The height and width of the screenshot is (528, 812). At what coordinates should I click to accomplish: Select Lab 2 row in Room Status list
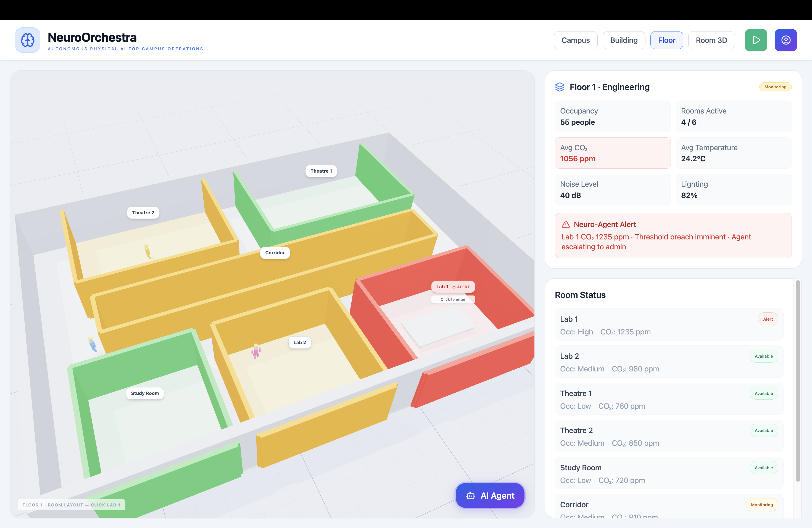pos(668,361)
